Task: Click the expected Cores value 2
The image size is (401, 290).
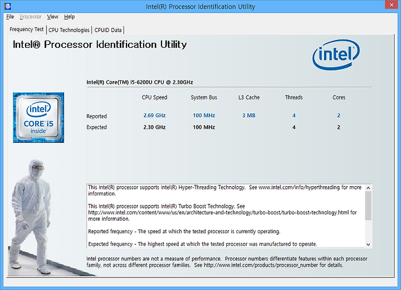Action: 339,127
